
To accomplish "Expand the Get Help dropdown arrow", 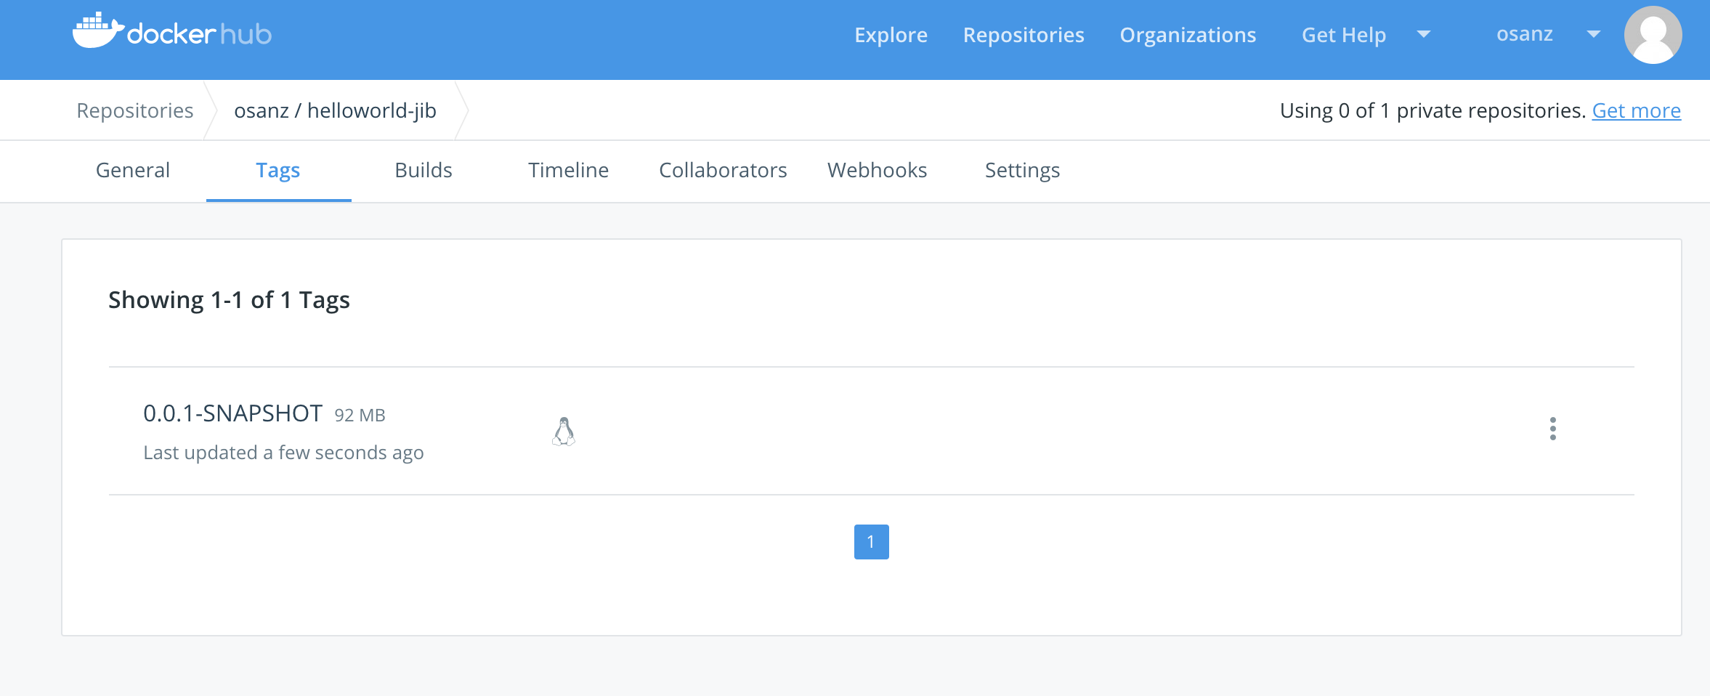I will (1423, 34).
